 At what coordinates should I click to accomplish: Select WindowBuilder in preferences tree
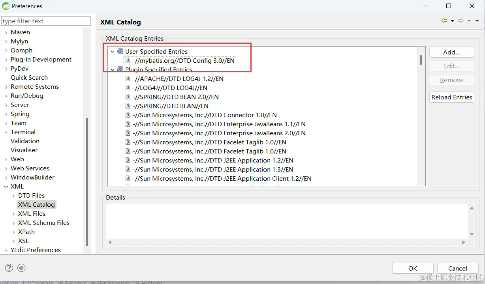click(33, 177)
